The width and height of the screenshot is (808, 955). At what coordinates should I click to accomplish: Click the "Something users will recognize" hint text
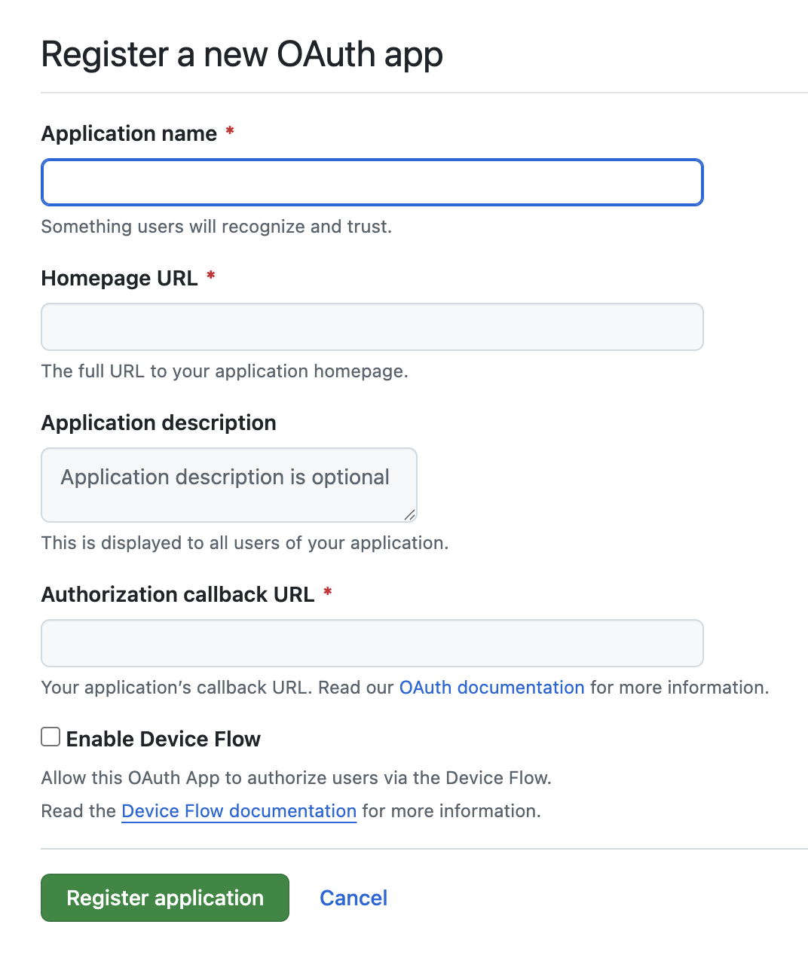[x=216, y=227]
